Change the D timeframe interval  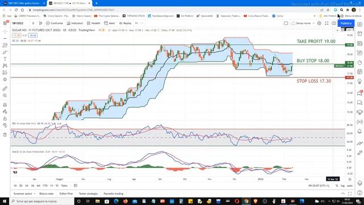click(33, 23)
